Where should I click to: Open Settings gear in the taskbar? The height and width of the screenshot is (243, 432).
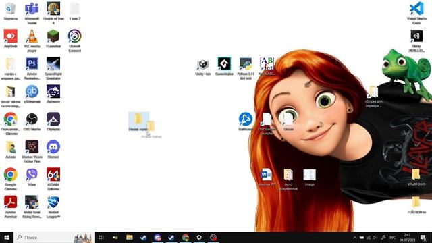pos(199,237)
